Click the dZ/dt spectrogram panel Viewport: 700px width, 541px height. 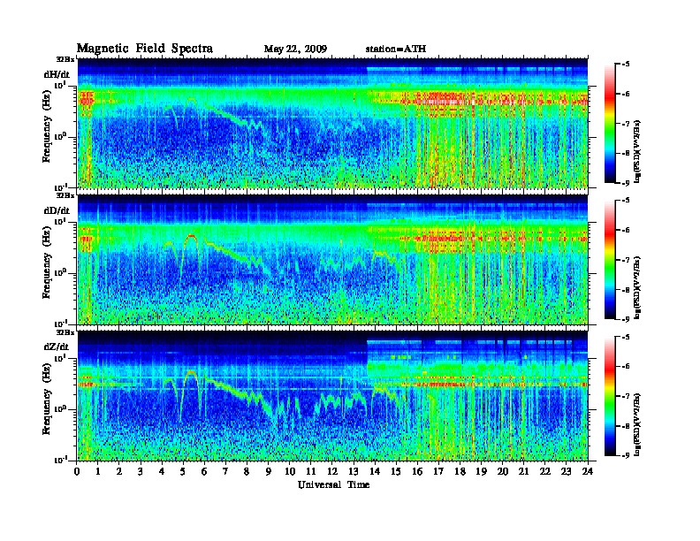pyautogui.click(x=332, y=396)
